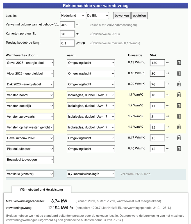191x224 pixels.
Task: Delete the Vloer 2026 row via trash icon
Action: (180, 73)
